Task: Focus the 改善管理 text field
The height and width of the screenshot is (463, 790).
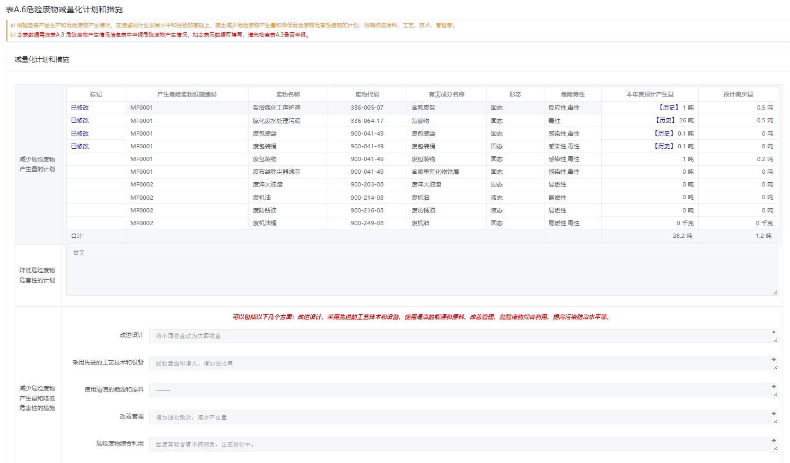Action: click(x=459, y=417)
